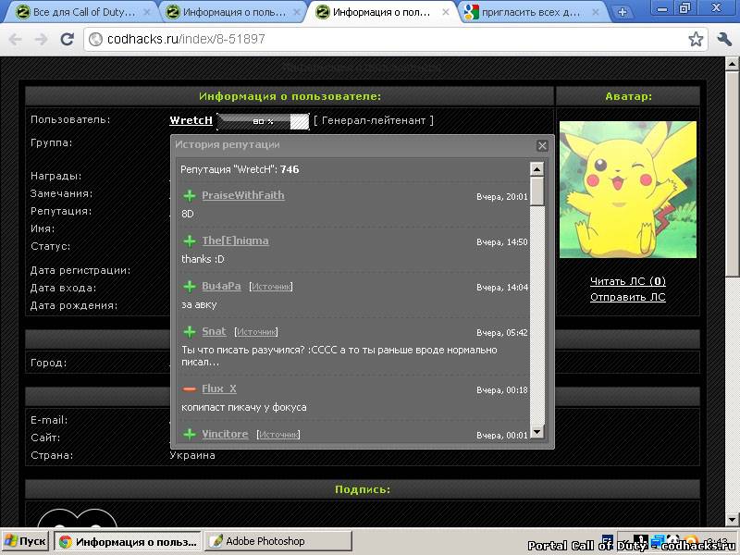Open Snat's profile link

click(x=214, y=331)
